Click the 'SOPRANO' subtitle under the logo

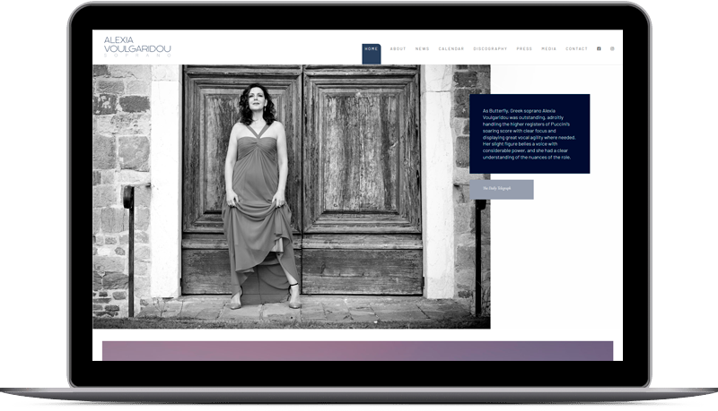pyautogui.click(x=136, y=56)
